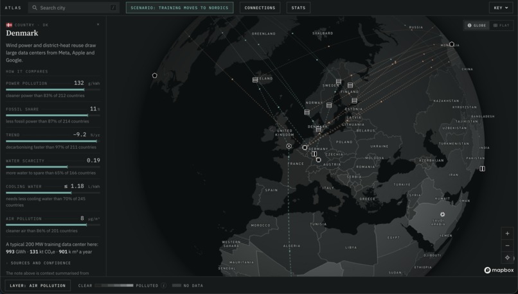Click the Trend value −9.2
The height and width of the screenshot is (294, 518).
coord(80,134)
